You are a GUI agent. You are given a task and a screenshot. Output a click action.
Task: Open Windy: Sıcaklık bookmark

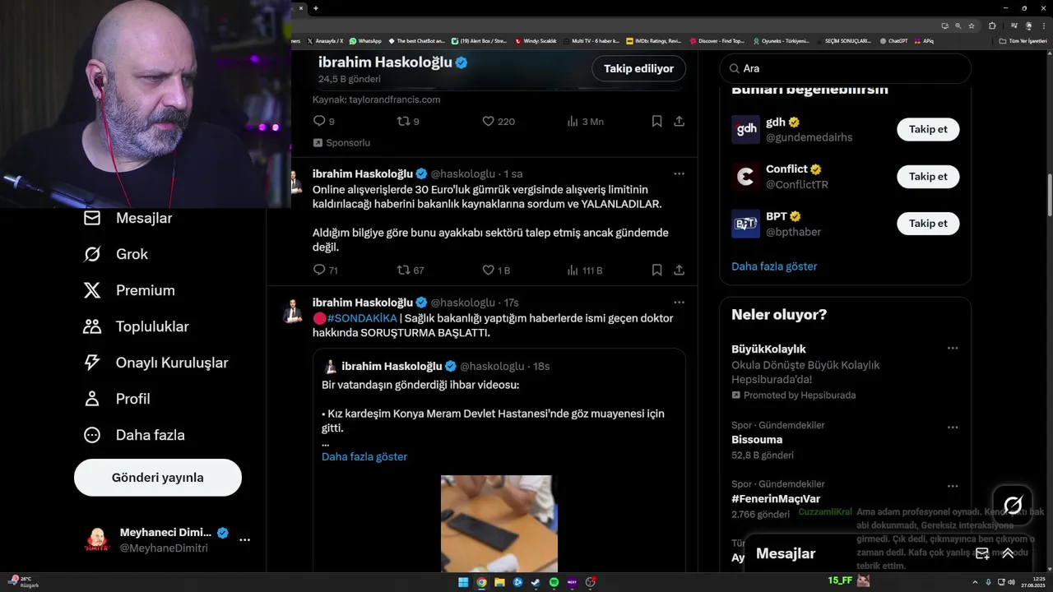pos(536,40)
